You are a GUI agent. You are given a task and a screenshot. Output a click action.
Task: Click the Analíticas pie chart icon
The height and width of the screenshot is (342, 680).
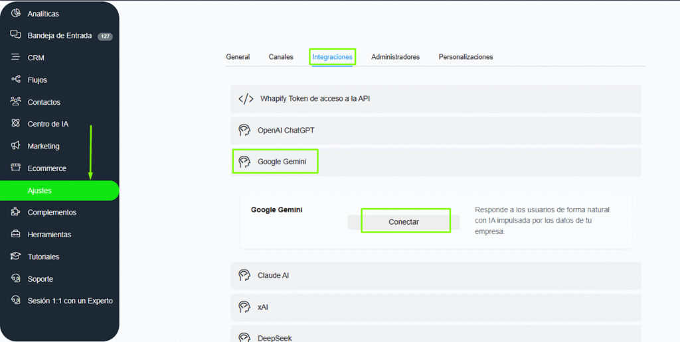point(16,13)
